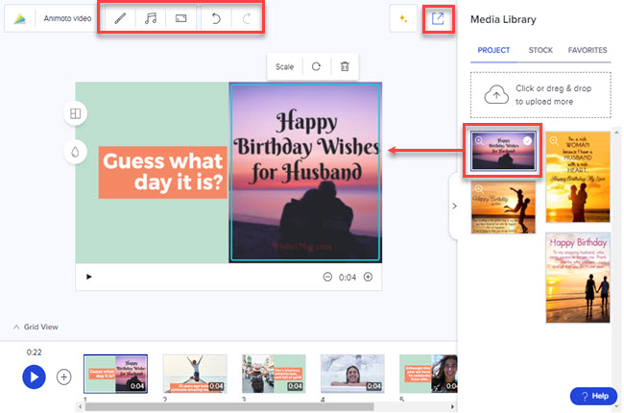Zoom the purple Birthday Wishes thumbnail

479,140
